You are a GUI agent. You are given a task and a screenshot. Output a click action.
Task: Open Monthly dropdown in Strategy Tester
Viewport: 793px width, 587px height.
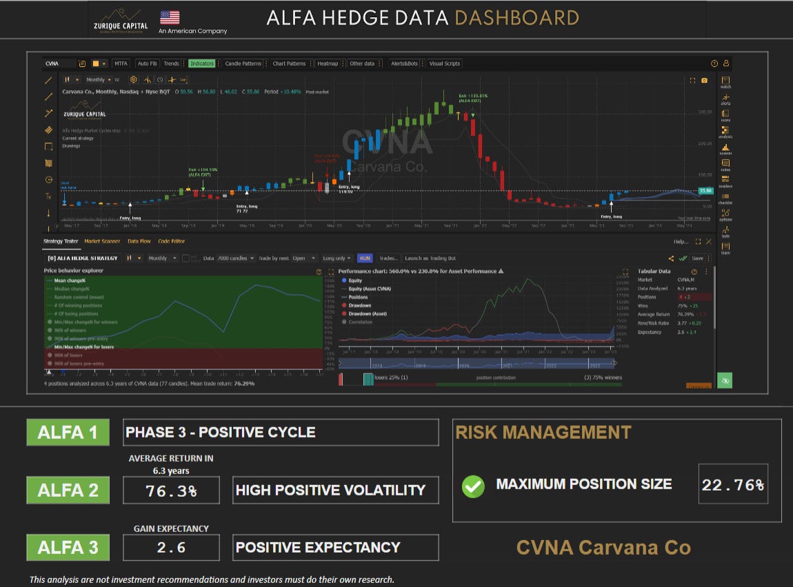162,258
